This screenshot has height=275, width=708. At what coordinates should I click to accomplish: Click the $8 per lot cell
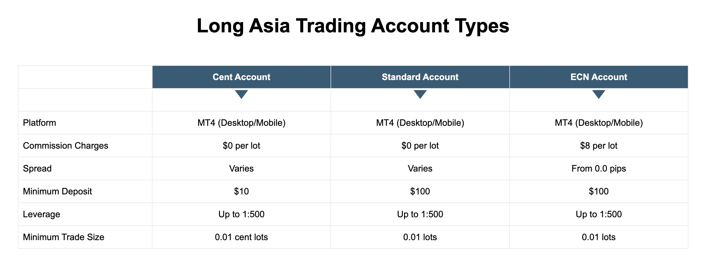click(599, 146)
